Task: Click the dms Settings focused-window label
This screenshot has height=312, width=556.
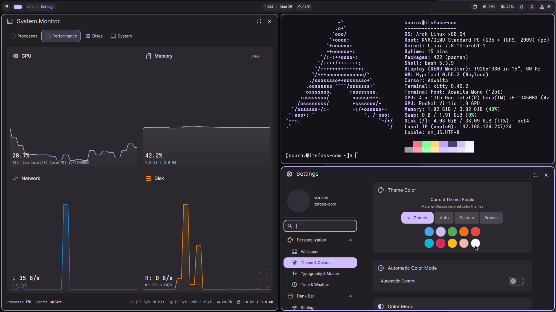Action: (41, 7)
